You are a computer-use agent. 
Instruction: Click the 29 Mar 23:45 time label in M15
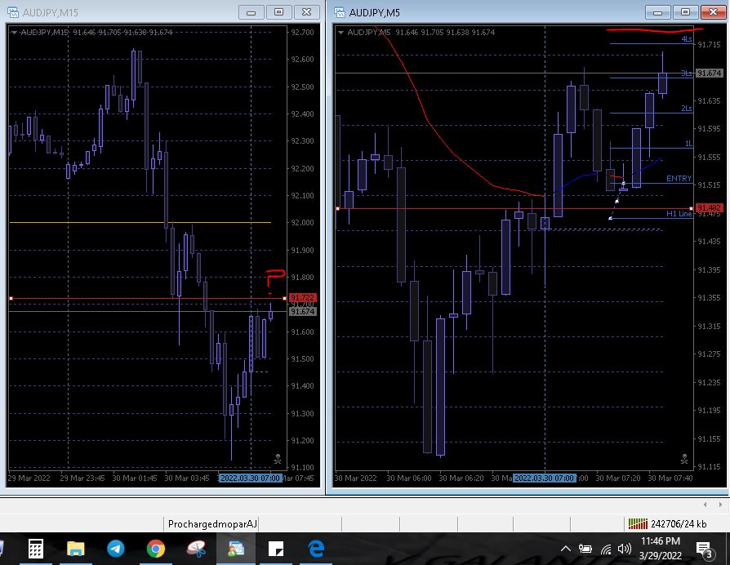tap(82, 478)
